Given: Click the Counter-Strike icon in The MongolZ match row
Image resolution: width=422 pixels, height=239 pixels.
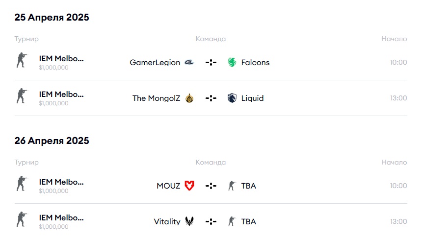Looking at the screenshot, I should (x=22, y=96).
